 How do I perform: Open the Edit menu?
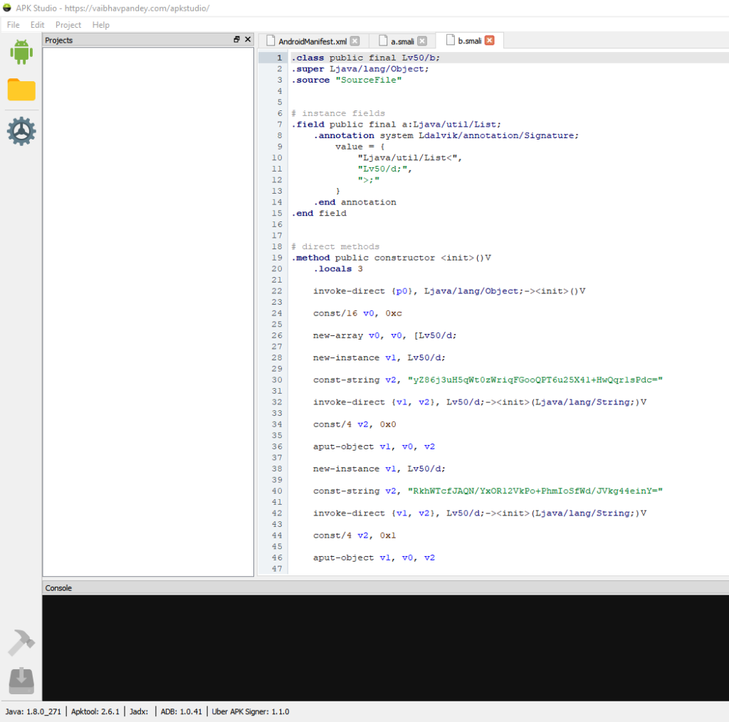pos(37,25)
